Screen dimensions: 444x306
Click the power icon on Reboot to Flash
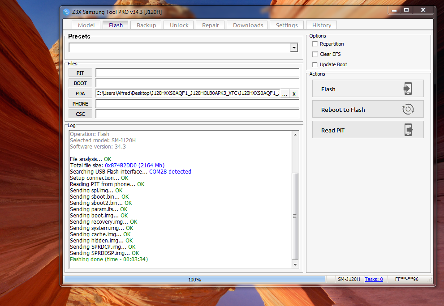408,109
